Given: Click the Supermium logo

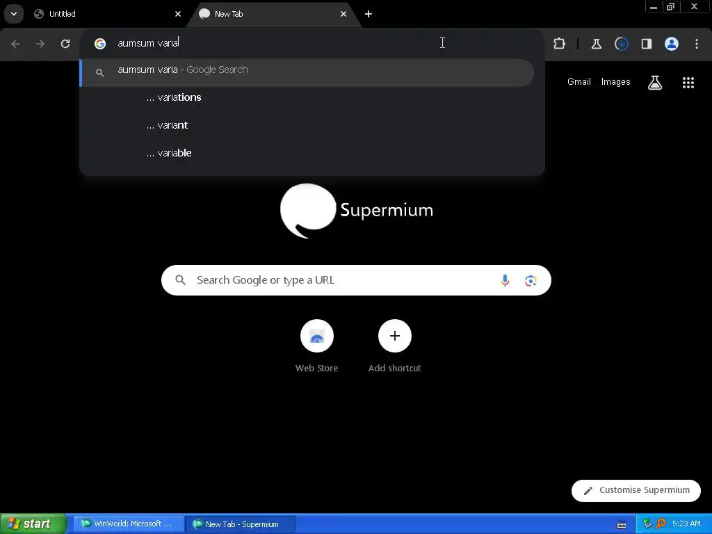Looking at the screenshot, I should tap(357, 211).
